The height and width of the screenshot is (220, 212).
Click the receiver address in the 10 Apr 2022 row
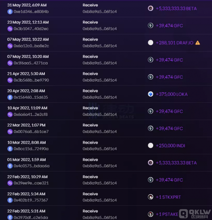100,114
